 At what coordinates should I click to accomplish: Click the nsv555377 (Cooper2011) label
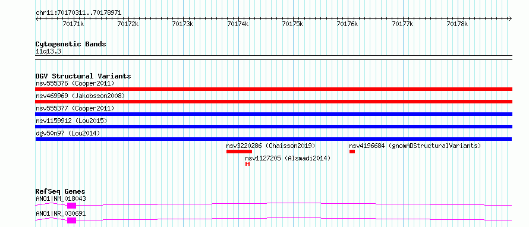point(75,108)
